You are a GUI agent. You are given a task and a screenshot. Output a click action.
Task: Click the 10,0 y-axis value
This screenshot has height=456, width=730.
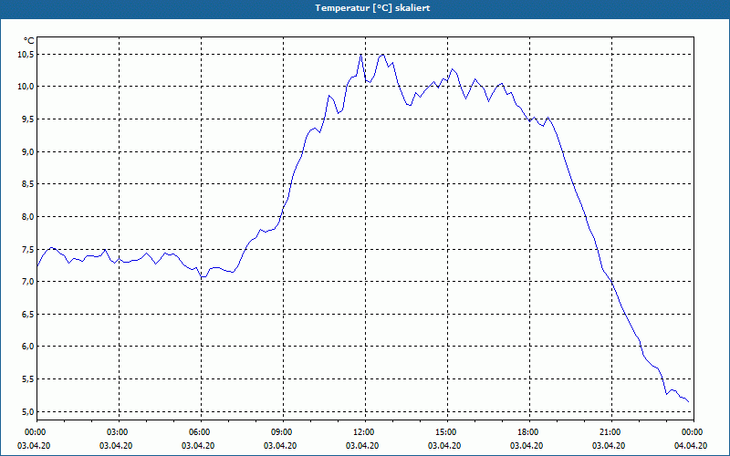(26, 87)
